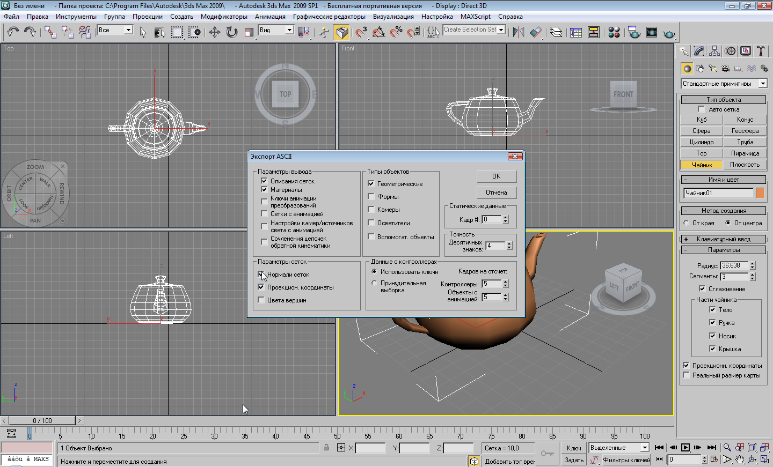Screen dimensions: 773x467
Task: Open the Визуализация menu
Action: [x=393, y=17]
